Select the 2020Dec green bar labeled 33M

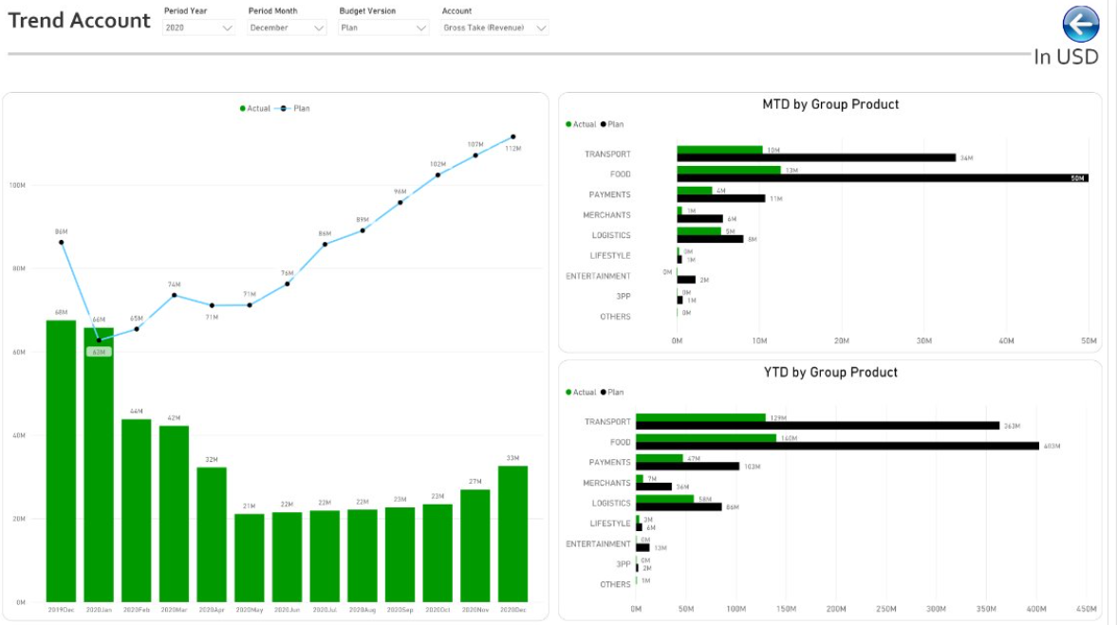tap(512, 534)
